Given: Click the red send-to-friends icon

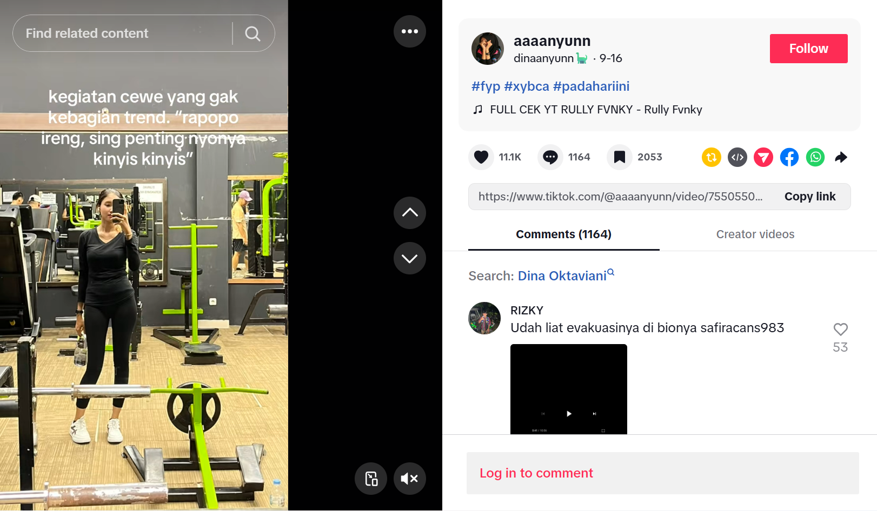Looking at the screenshot, I should pos(763,157).
